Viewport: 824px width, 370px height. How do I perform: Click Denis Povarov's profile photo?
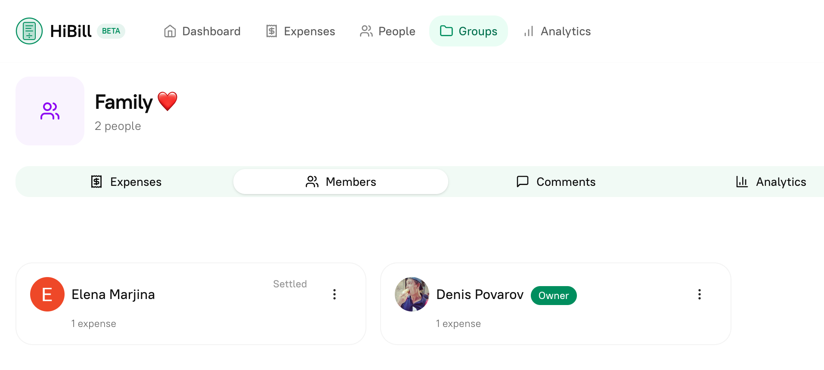tap(412, 294)
